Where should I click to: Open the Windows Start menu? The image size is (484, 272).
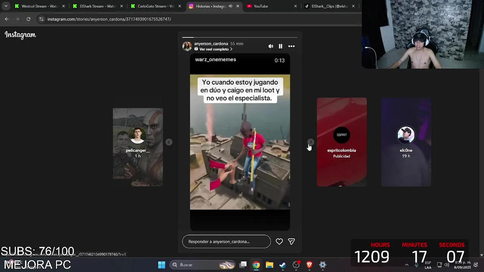coord(161,265)
